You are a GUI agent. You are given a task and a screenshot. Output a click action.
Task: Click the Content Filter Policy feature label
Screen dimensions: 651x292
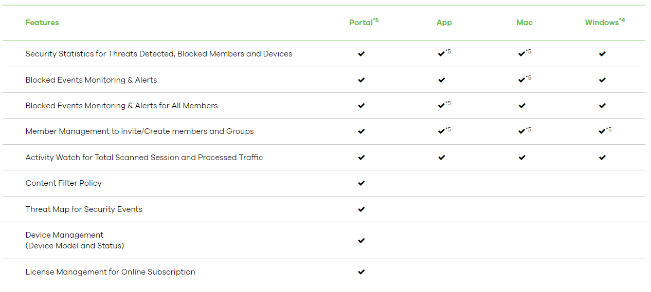pyautogui.click(x=64, y=183)
